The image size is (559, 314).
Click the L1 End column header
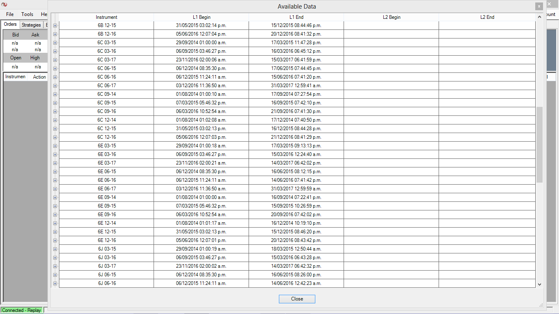click(296, 17)
